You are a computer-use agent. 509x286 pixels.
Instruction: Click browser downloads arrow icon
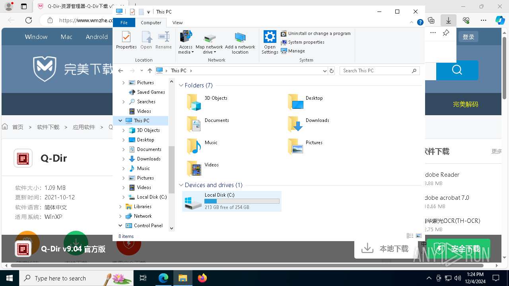click(x=449, y=20)
